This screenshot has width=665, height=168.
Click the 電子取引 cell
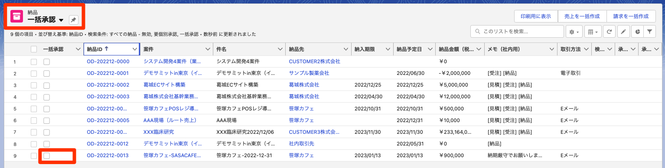(570, 73)
